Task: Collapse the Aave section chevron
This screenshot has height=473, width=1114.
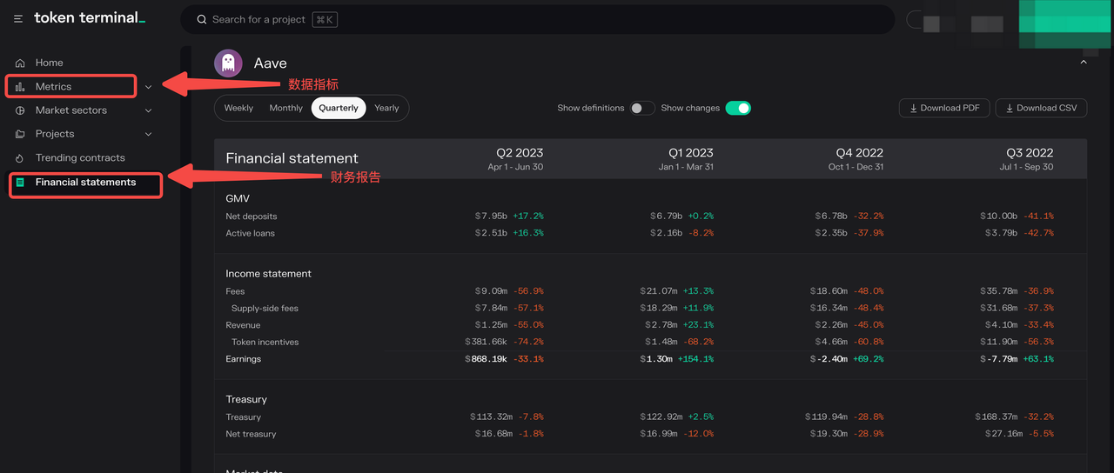Action: [1084, 63]
